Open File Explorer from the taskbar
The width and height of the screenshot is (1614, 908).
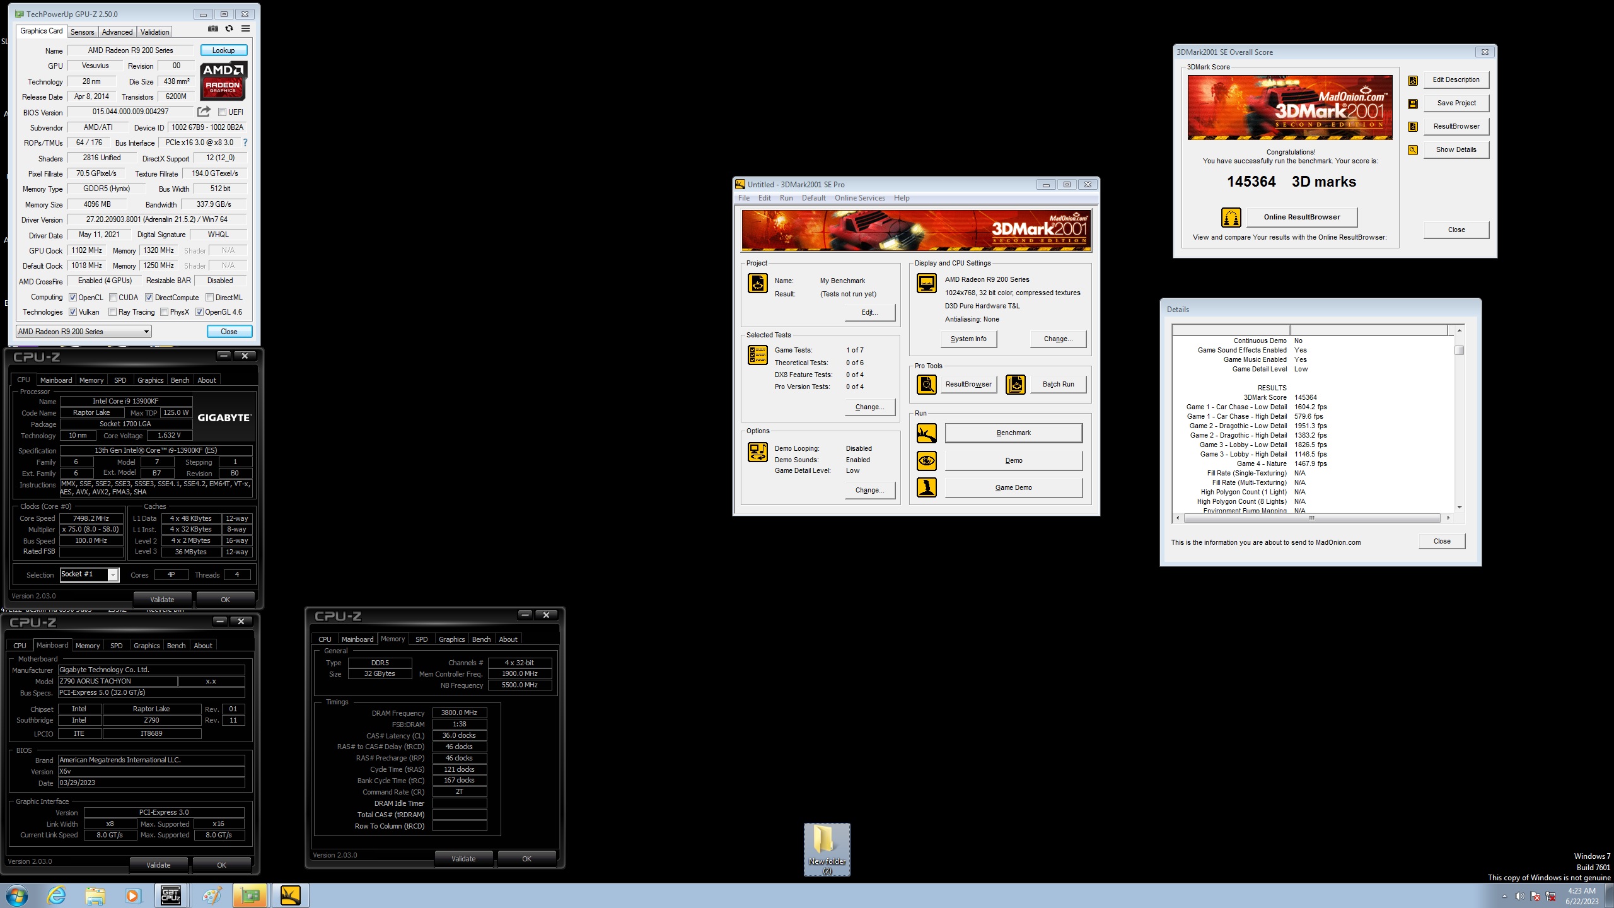coord(95,895)
